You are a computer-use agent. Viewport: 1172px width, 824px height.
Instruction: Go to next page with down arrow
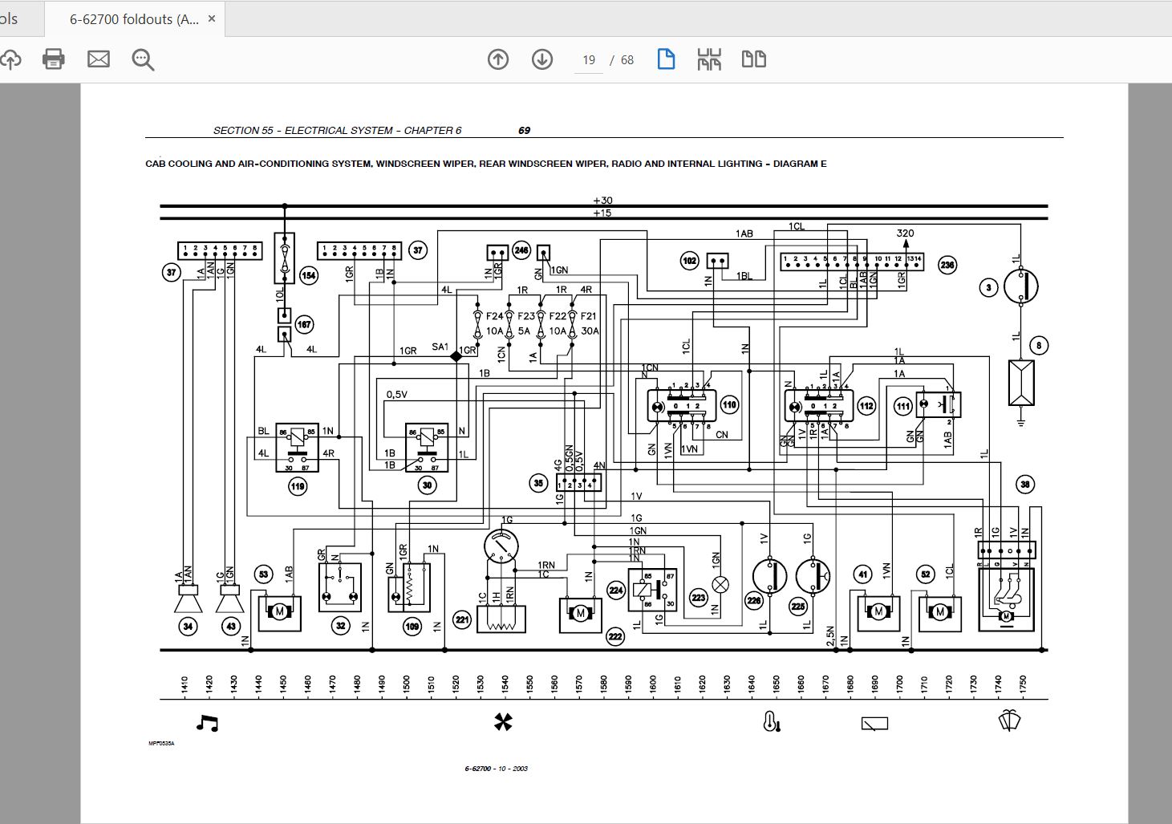pos(542,59)
